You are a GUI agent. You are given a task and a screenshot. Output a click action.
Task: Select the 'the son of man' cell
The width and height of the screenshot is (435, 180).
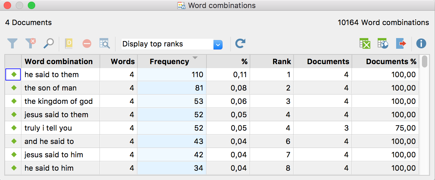pyautogui.click(x=61, y=88)
